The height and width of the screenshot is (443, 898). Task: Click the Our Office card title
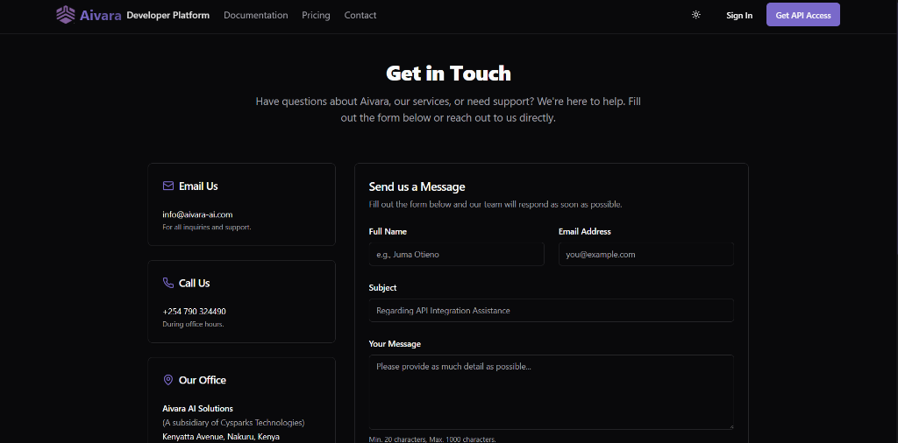[x=203, y=380]
